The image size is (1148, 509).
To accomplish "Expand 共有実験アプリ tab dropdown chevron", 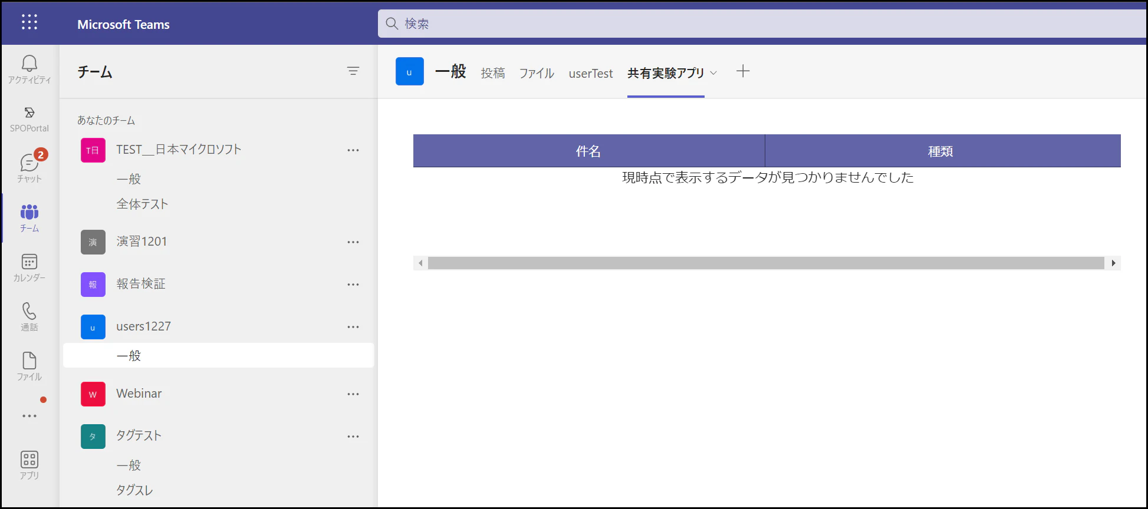I will 713,73.
